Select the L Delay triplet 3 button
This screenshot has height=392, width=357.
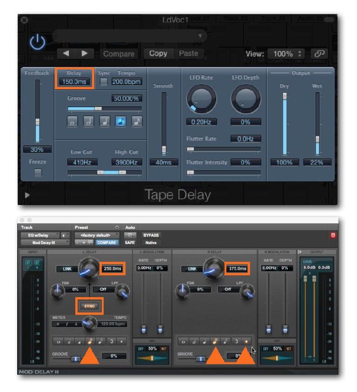(x=112, y=341)
